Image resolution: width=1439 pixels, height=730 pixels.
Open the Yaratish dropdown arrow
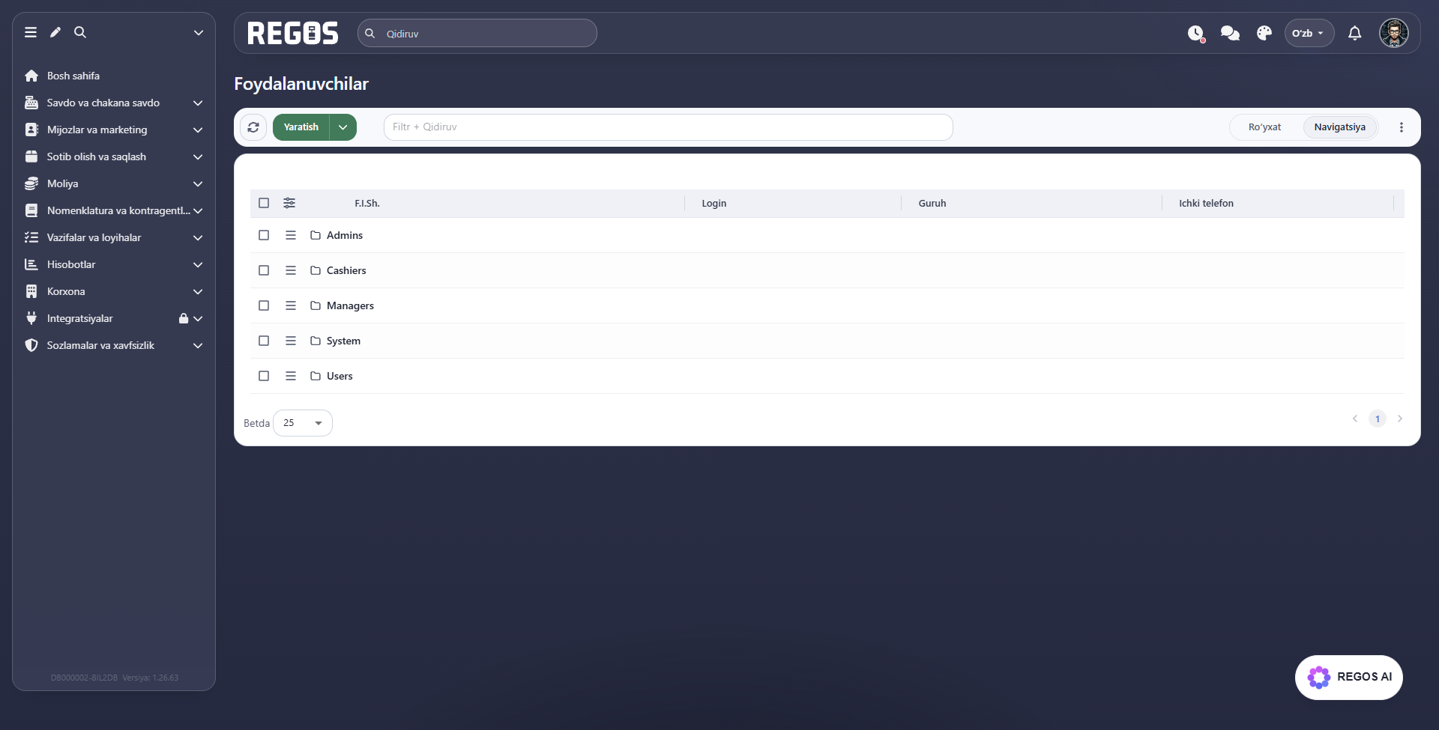343,127
